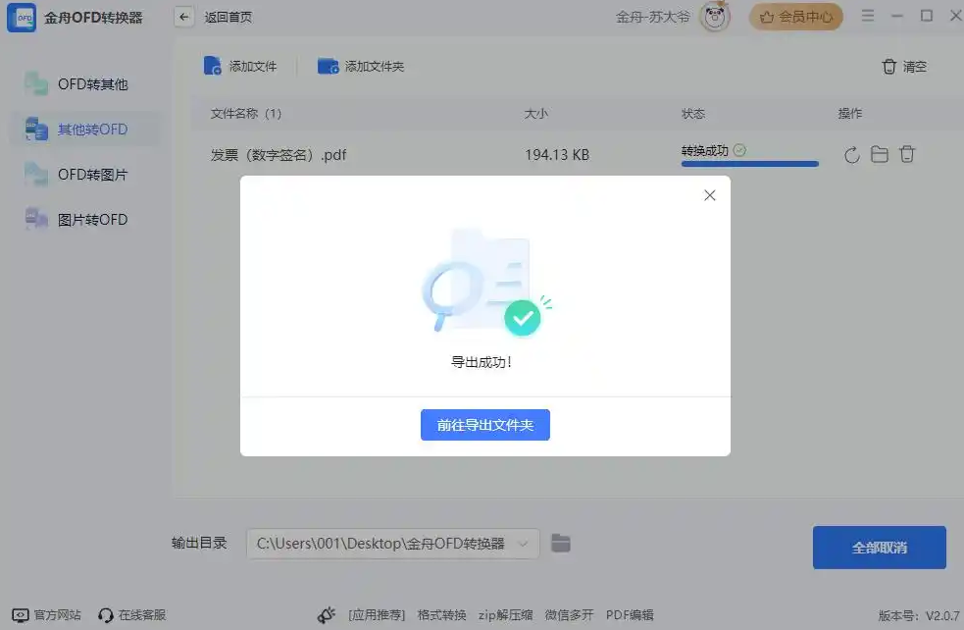Click the 状态 column header
The width and height of the screenshot is (964, 630).
coord(693,113)
